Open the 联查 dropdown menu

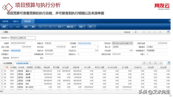(x=82, y=27)
